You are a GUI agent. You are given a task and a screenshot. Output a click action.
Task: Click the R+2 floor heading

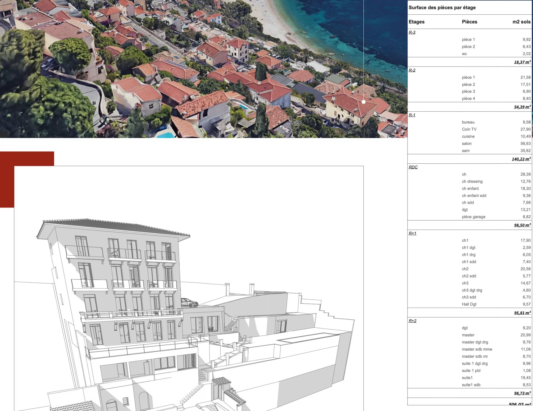[413, 321]
